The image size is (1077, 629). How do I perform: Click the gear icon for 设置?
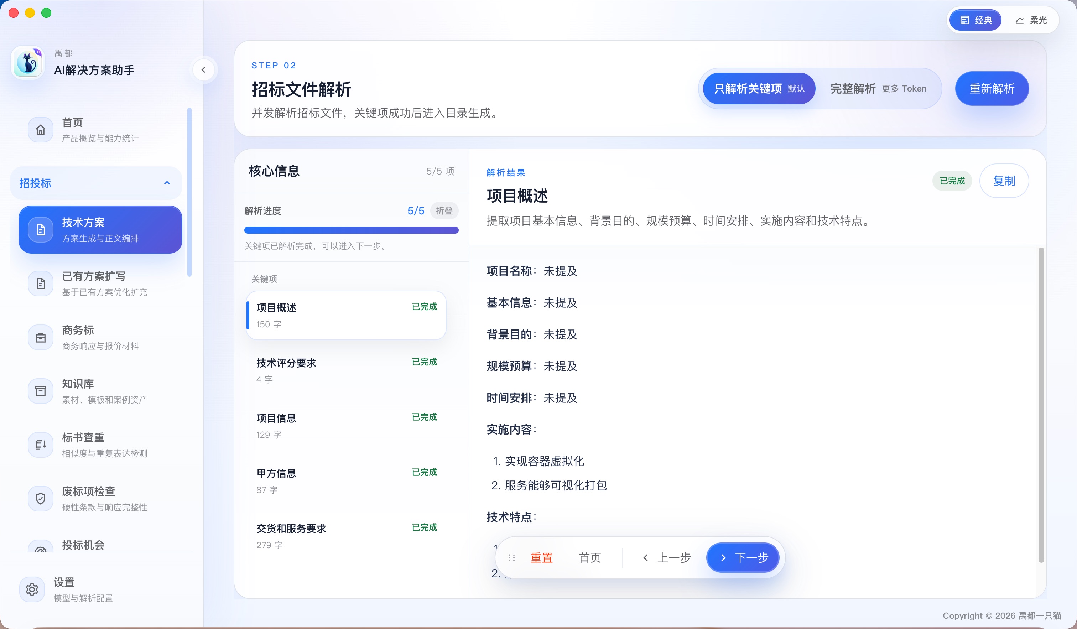coord(32,590)
